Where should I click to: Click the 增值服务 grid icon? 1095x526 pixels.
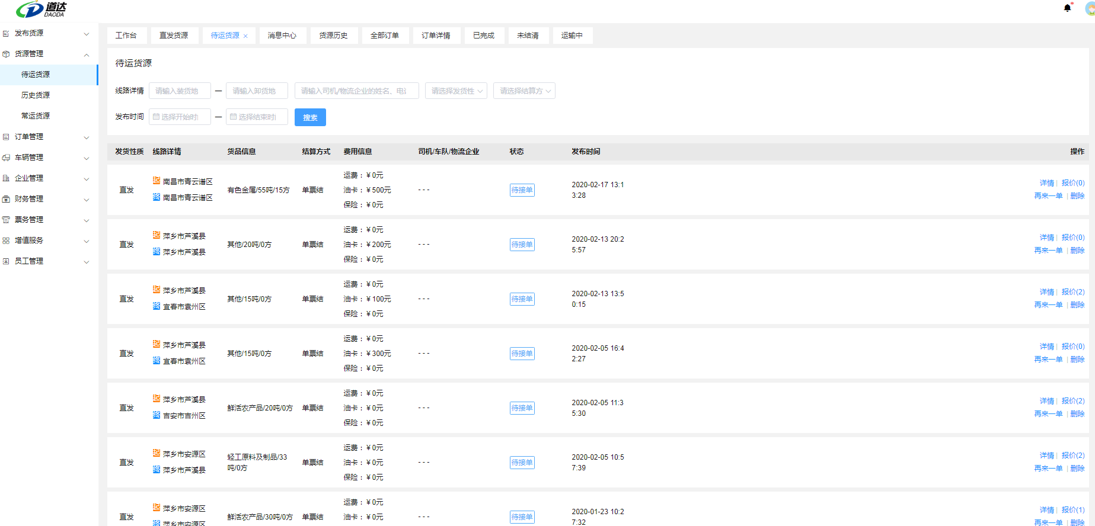[6, 240]
